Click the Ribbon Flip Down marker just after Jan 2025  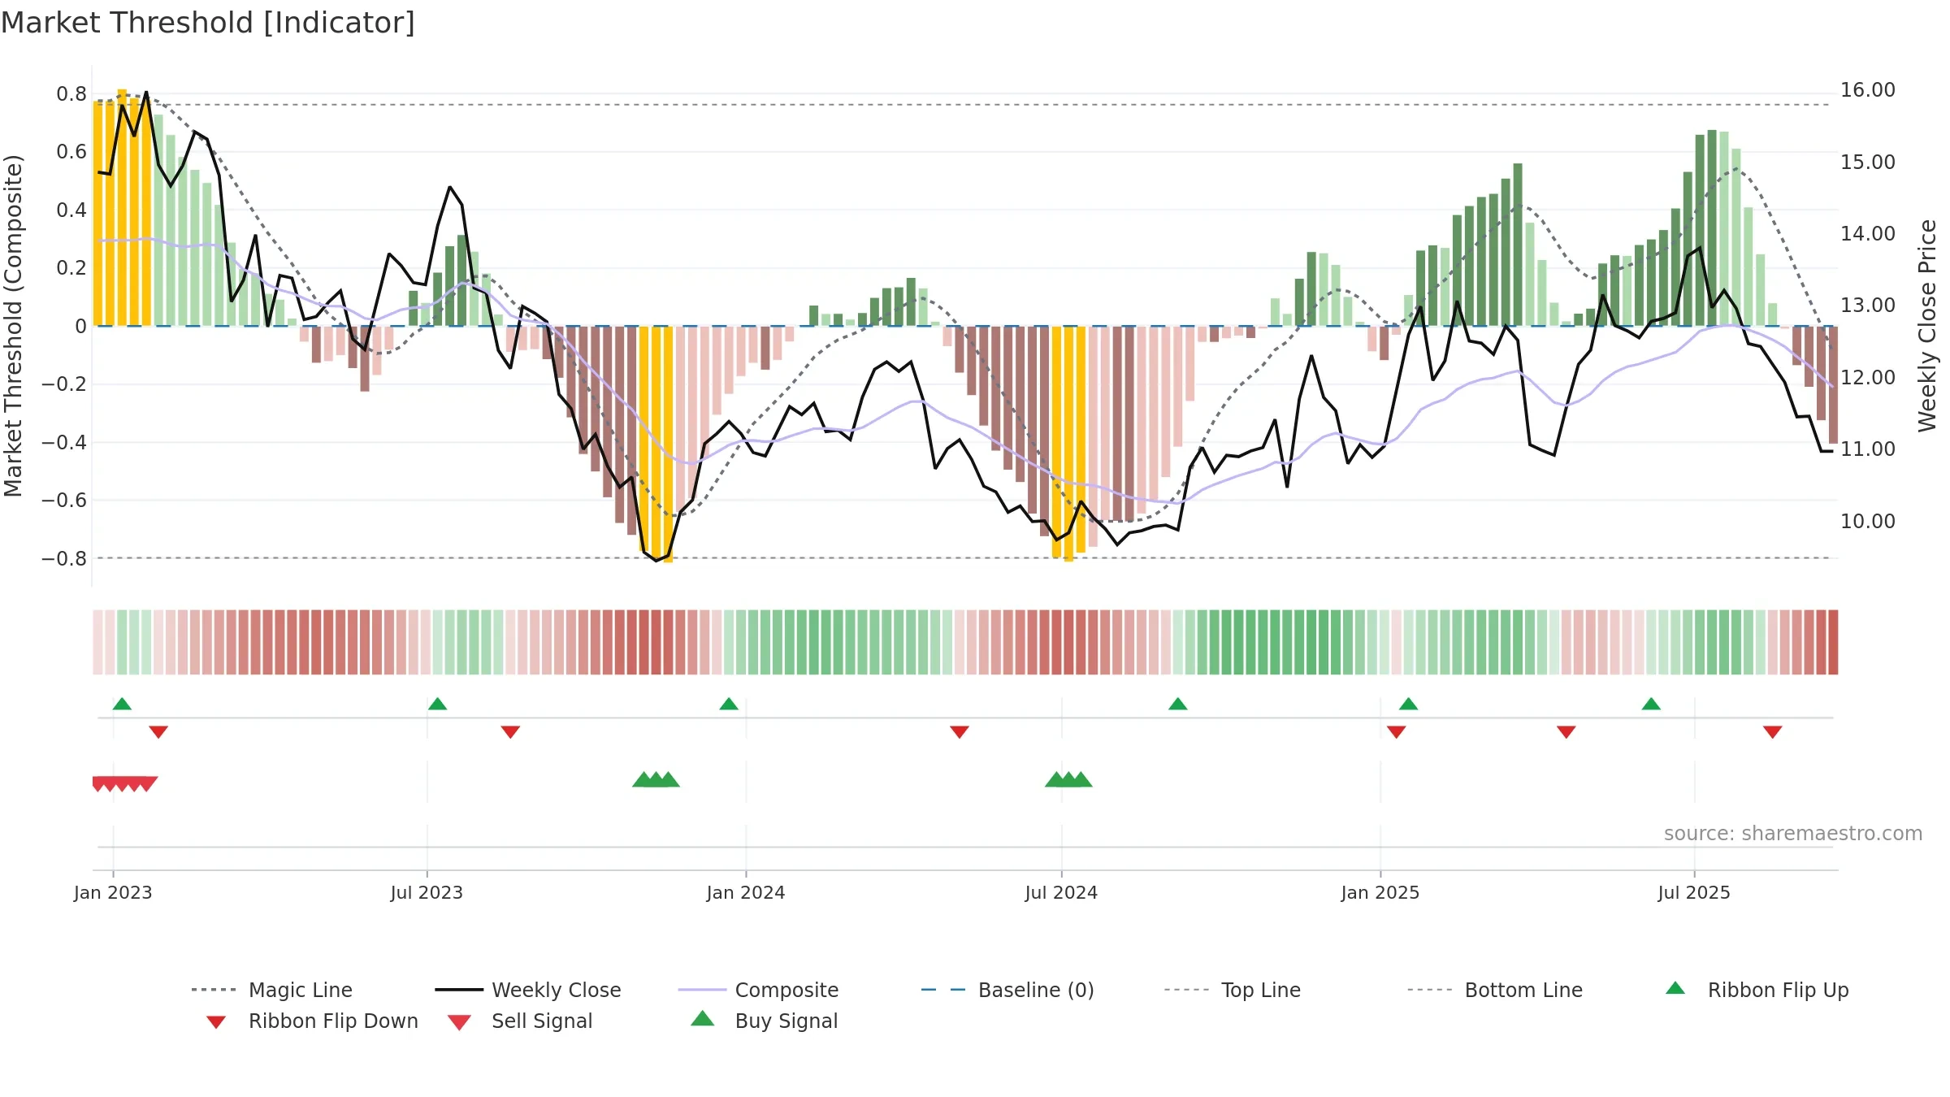(x=1397, y=732)
